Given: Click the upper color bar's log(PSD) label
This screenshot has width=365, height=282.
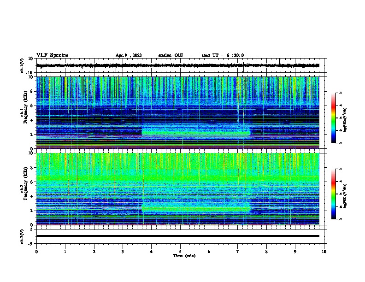Looking at the screenshot, I should click(x=345, y=120).
